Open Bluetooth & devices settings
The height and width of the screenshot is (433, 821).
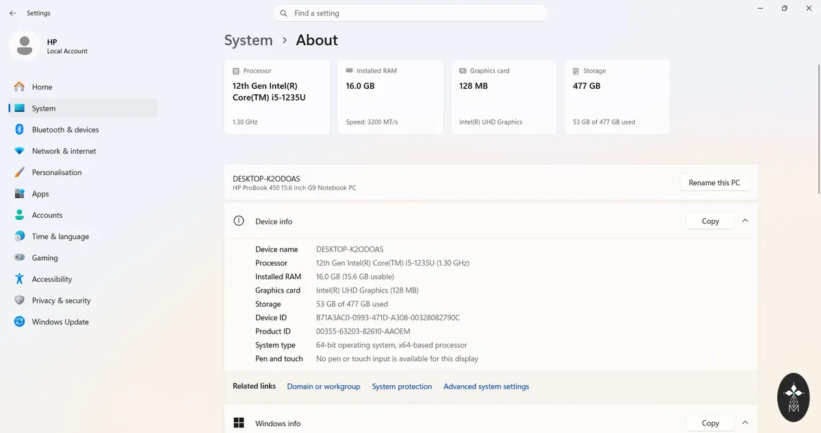click(83, 130)
